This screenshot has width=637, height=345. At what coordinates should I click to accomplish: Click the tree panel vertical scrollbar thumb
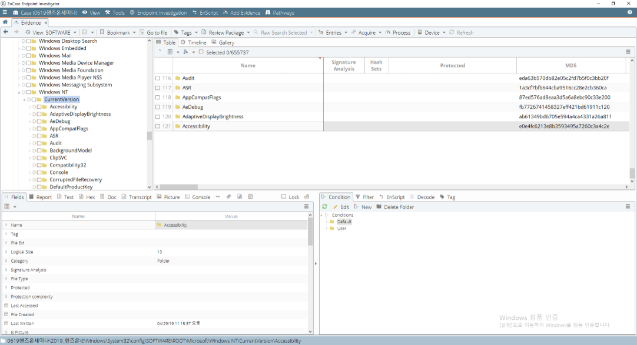click(x=150, y=136)
